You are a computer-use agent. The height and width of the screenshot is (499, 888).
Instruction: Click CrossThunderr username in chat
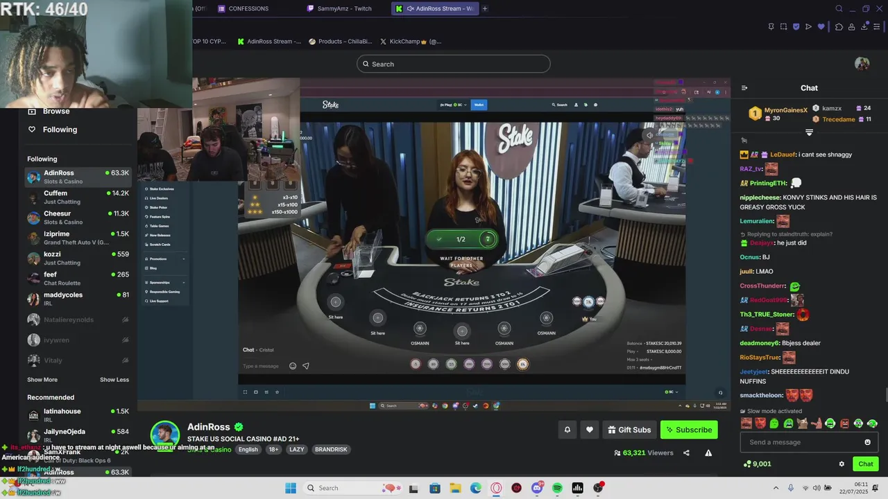763,286
